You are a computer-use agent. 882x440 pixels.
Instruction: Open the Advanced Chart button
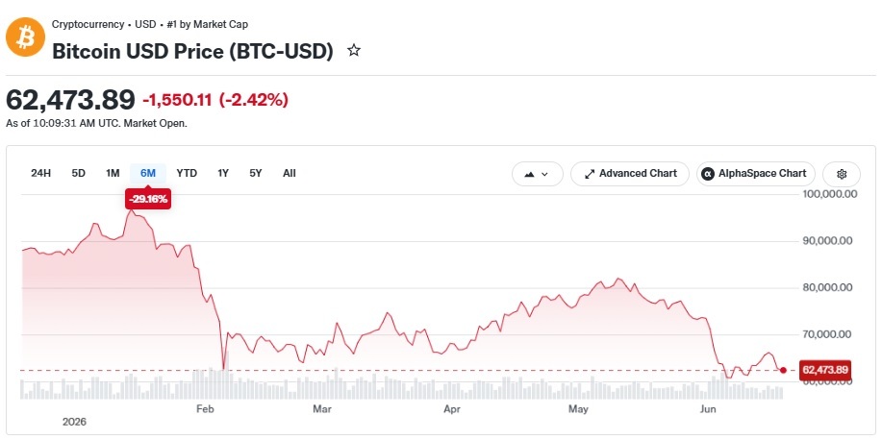[x=630, y=174]
